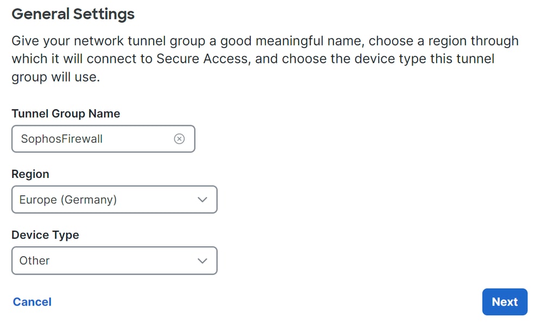Open the Region dropdown showing Europe (Germany)
Viewport: 542px width, 325px height.
pos(115,200)
